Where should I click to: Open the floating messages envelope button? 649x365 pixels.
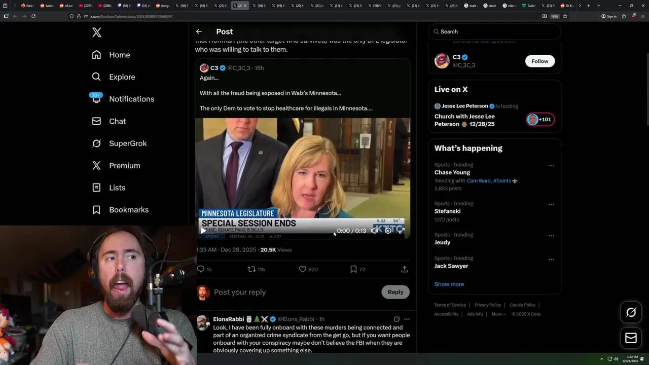click(631, 338)
